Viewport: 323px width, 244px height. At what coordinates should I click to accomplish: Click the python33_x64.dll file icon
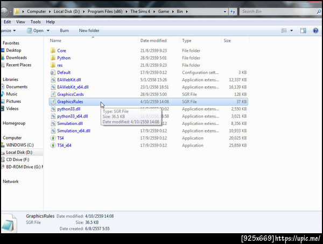pyautogui.click(x=53, y=116)
